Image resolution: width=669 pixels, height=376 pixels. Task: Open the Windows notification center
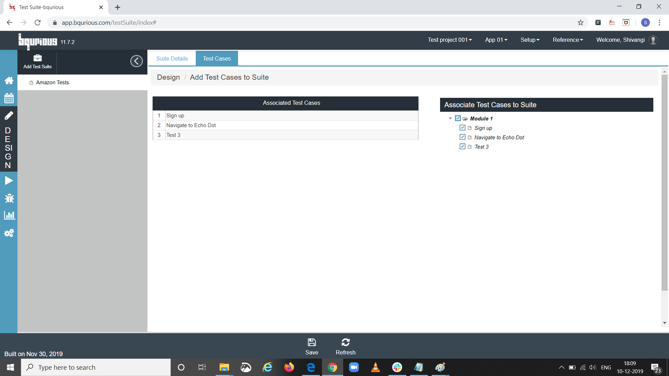[656, 367]
